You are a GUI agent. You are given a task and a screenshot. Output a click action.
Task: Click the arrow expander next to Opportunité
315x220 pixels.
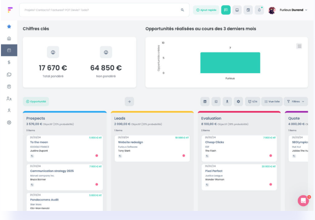click(x=129, y=101)
